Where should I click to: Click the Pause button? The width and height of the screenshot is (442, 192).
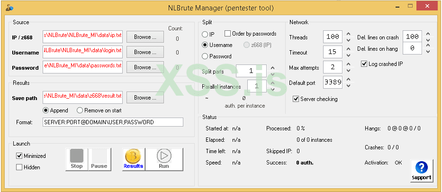click(99, 159)
